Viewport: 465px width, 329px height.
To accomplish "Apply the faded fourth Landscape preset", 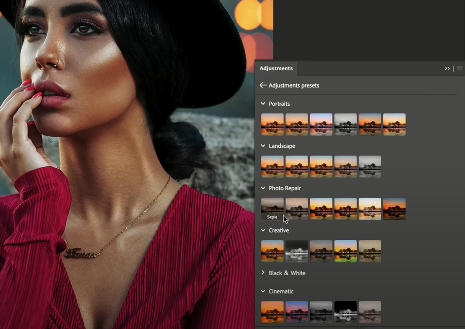I will coord(346,167).
